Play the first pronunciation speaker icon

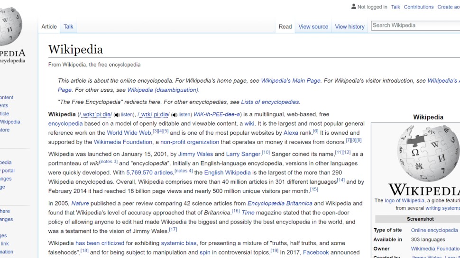pyautogui.click(x=117, y=115)
